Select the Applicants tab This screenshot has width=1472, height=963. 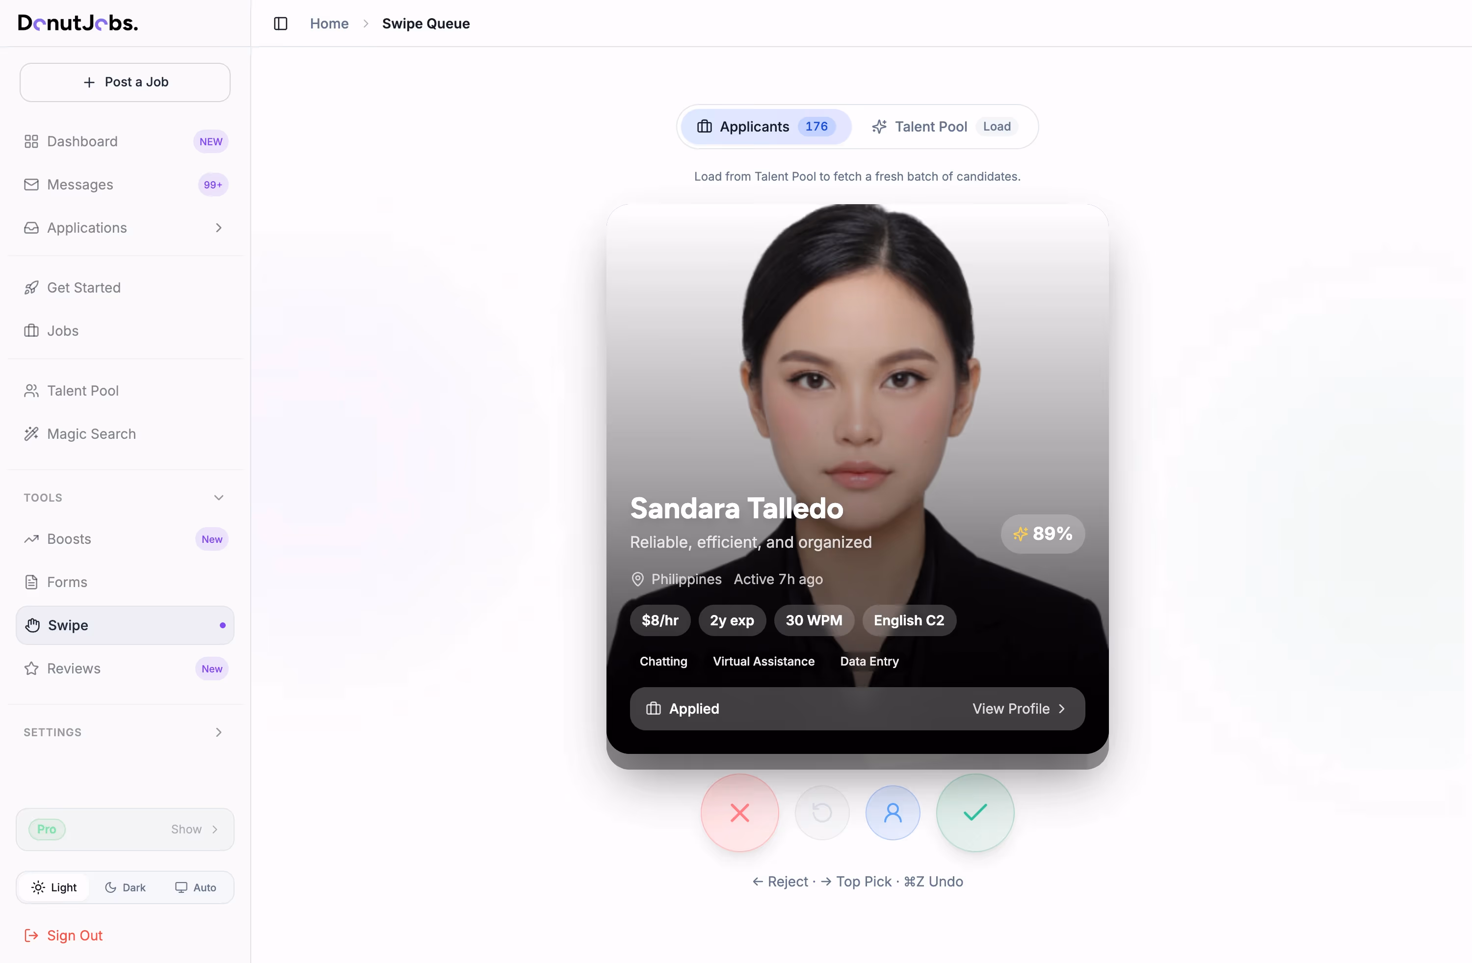tap(766, 127)
